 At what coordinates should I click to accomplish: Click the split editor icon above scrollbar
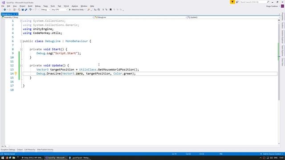click(x=279, y=20)
